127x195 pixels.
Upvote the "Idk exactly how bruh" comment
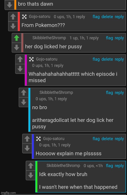[31, 166]
